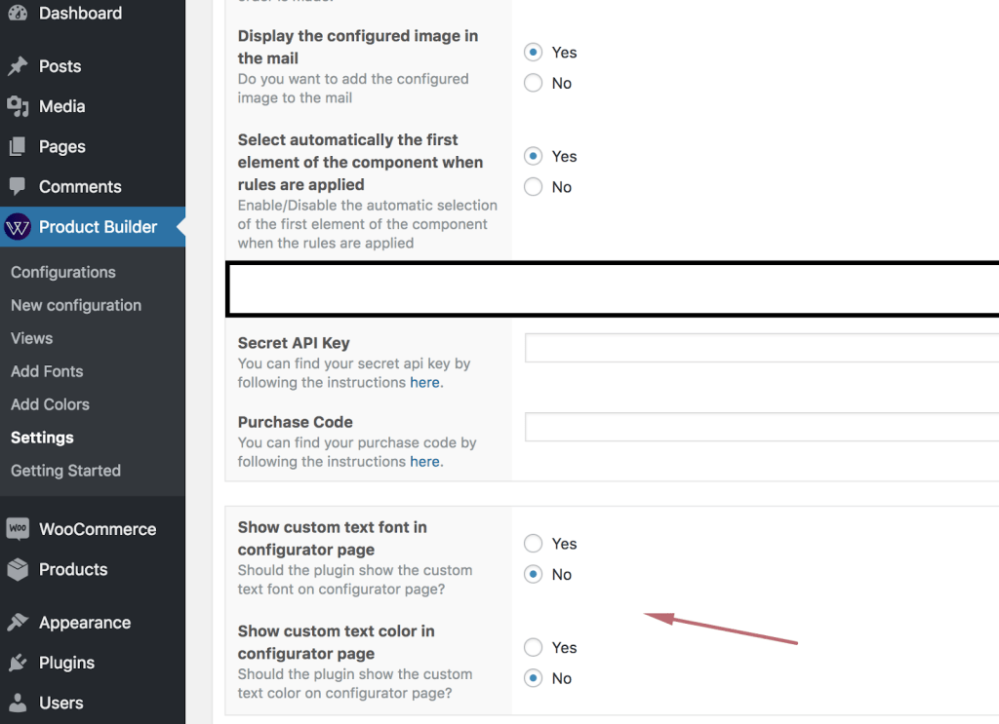Select No for configured image in mail

[x=533, y=83]
